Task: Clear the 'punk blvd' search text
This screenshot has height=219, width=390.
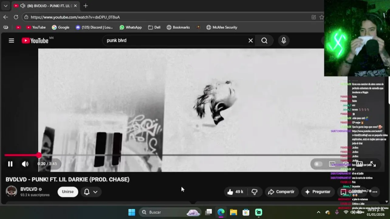Action: 251,40
